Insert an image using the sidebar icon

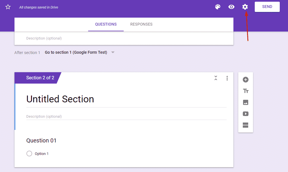tap(246, 102)
